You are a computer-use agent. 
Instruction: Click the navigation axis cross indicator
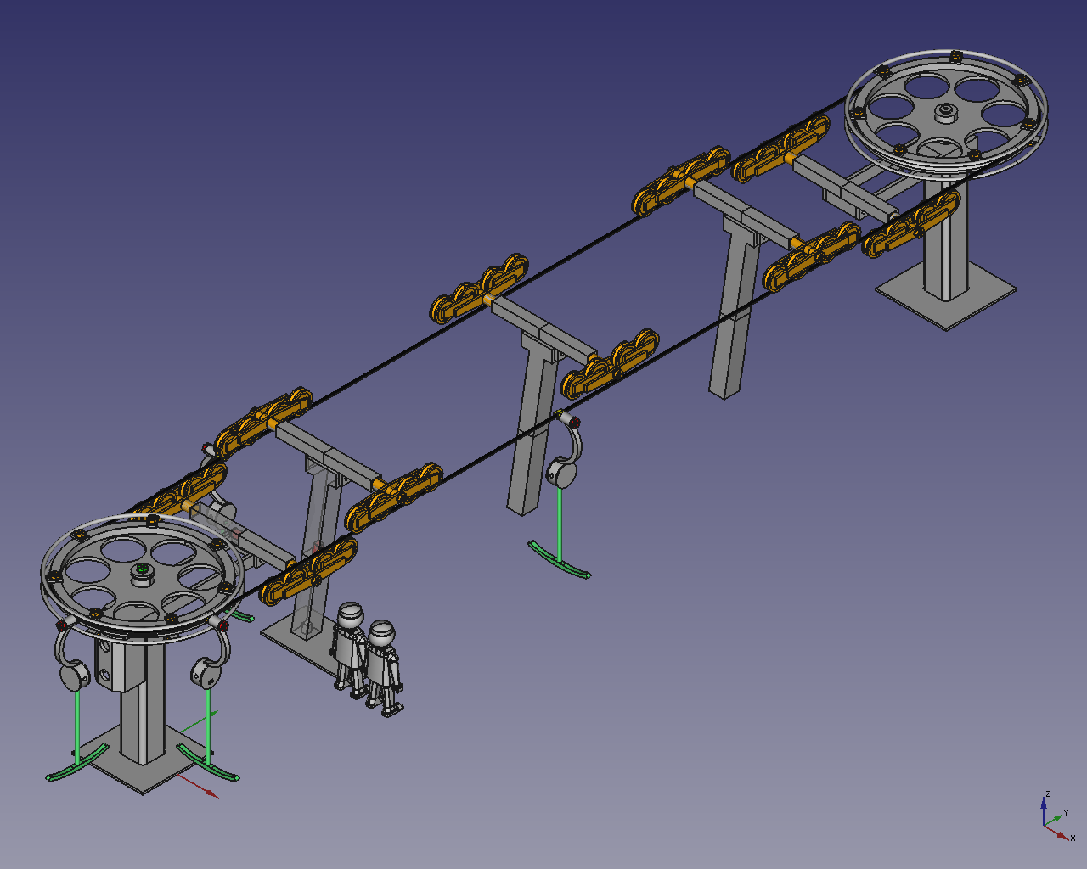coord(1056,817)
